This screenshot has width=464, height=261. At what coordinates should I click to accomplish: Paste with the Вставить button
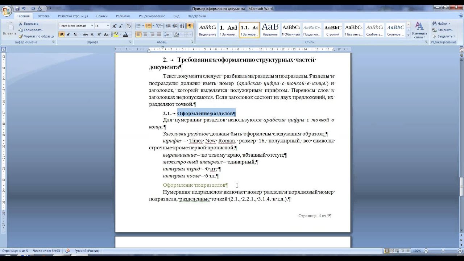tap(9, 29)
